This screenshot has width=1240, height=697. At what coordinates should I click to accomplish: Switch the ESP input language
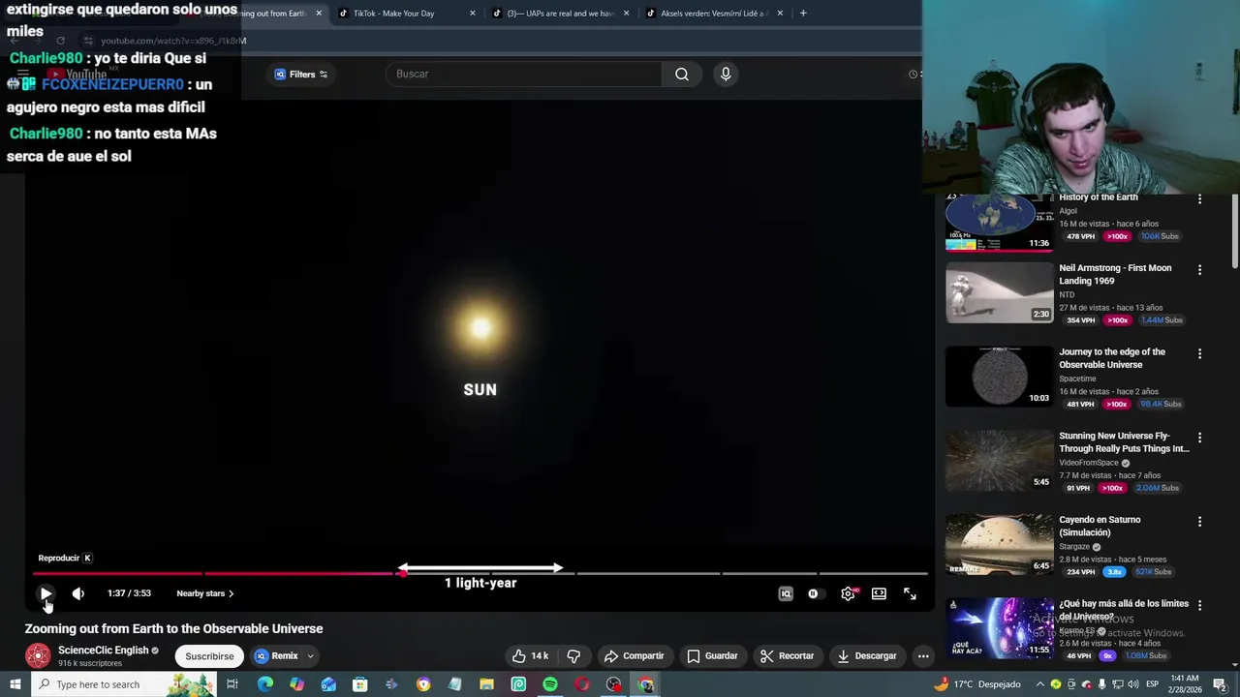1150,684
